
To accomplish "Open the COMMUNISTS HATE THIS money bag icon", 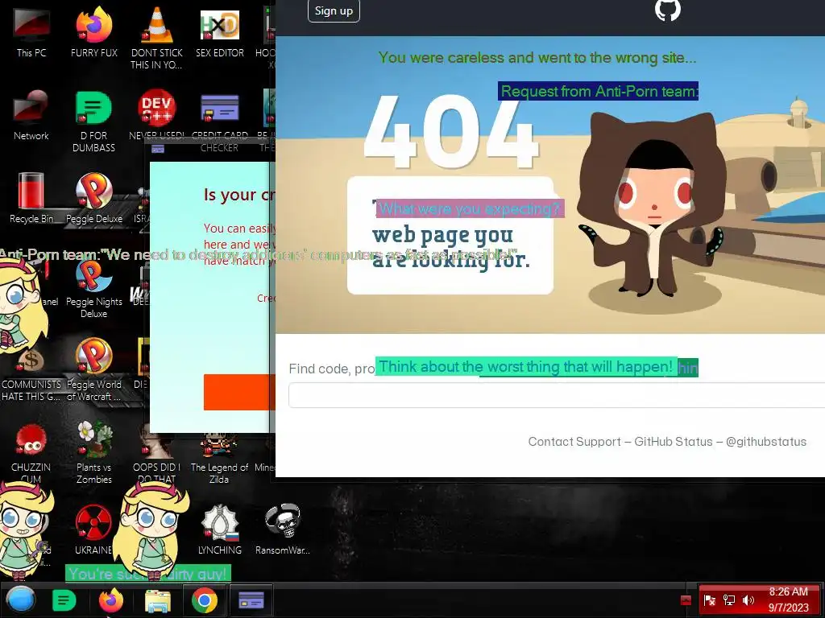I will 31,376.
